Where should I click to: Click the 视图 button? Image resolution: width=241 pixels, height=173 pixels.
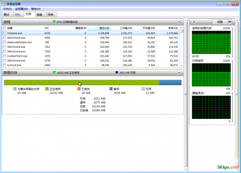tap(220, 22)
